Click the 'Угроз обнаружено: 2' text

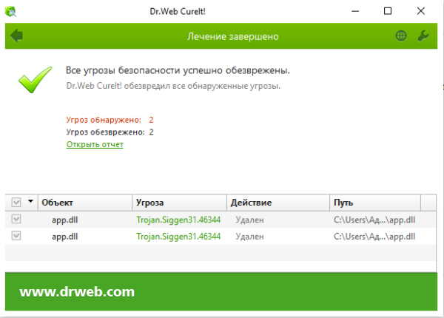[x=110, y=120]
